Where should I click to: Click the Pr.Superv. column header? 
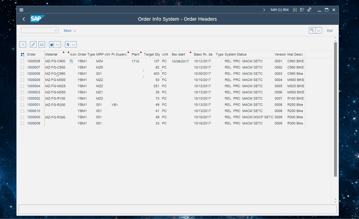[119, 54]
